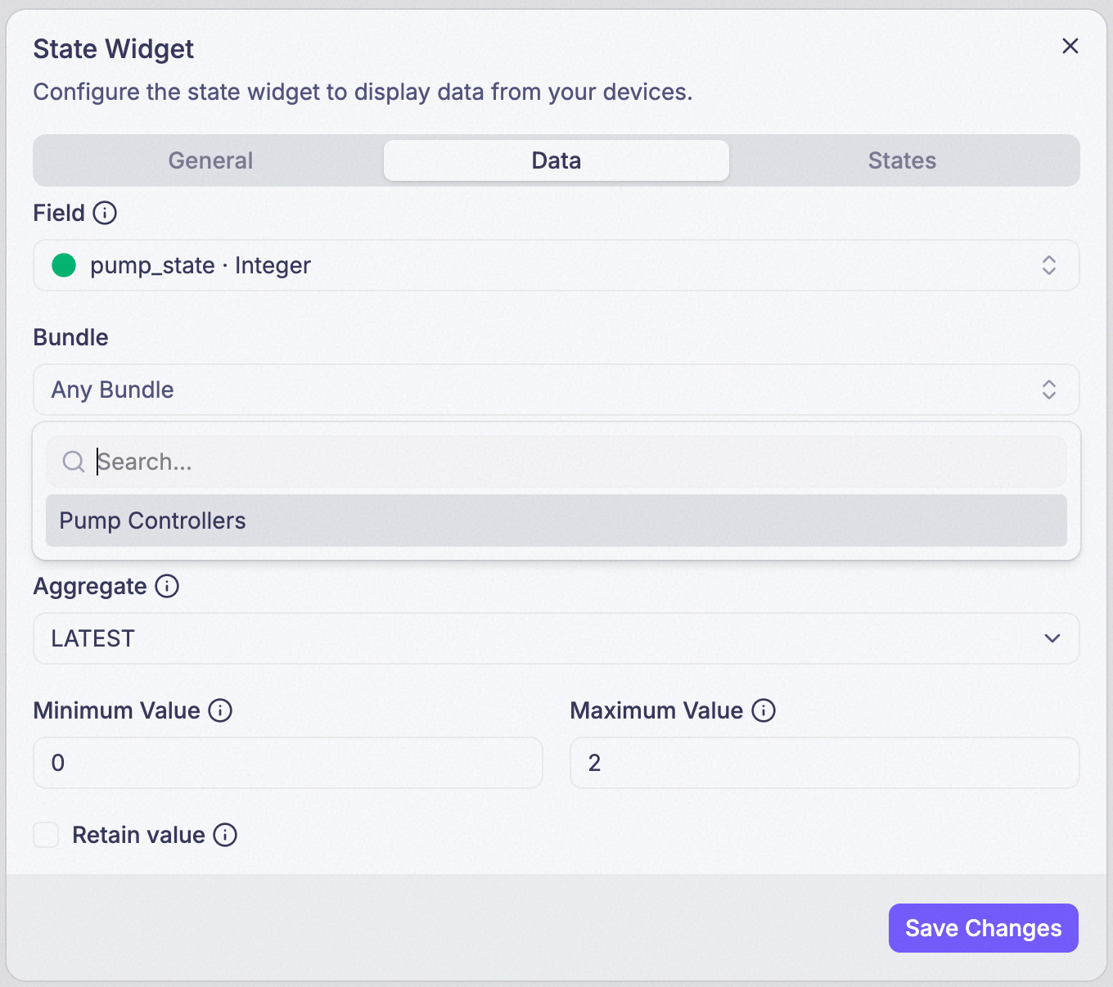Click the Field dropdown up-down arrows

tap(1049, 265)
